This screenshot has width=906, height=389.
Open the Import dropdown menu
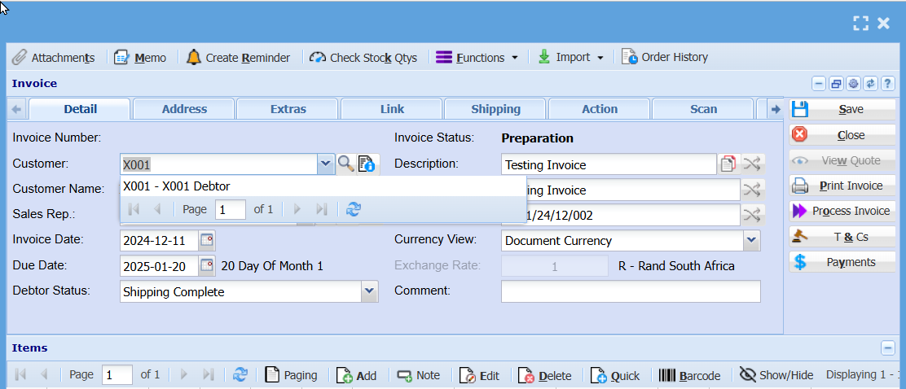571,58
